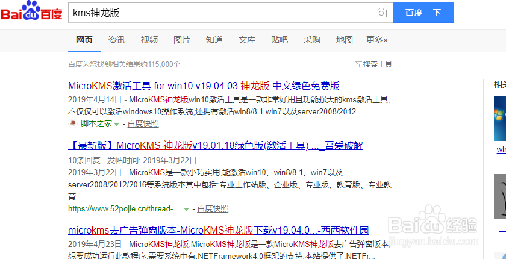This screenshot has width=506, height=259.
Task: Switch to the 知道 tab
Action: (x=214, y=40)
